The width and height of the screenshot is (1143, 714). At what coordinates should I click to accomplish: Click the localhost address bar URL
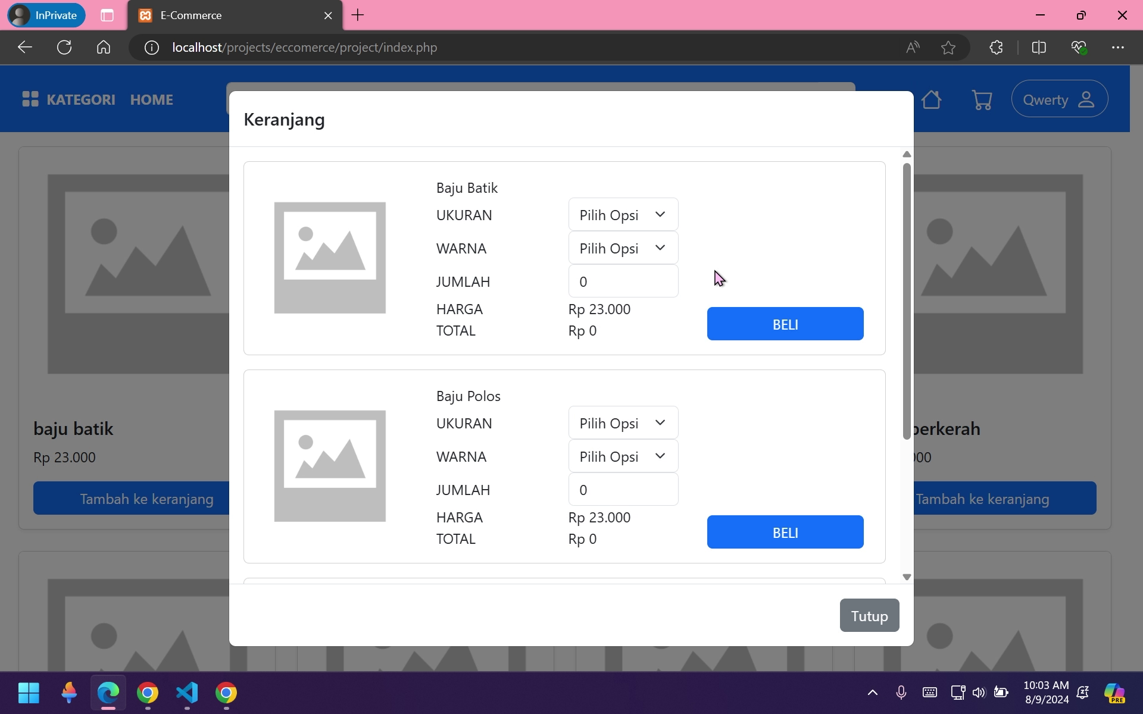tap(305, 48)
